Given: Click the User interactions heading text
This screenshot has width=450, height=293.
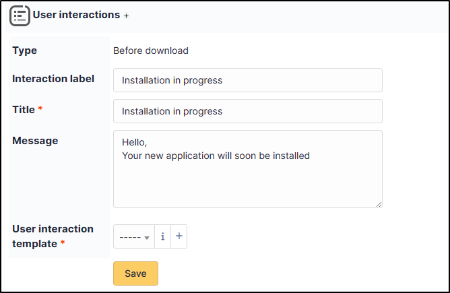Looking at the screenshot, I should click(x=76, y=15).
